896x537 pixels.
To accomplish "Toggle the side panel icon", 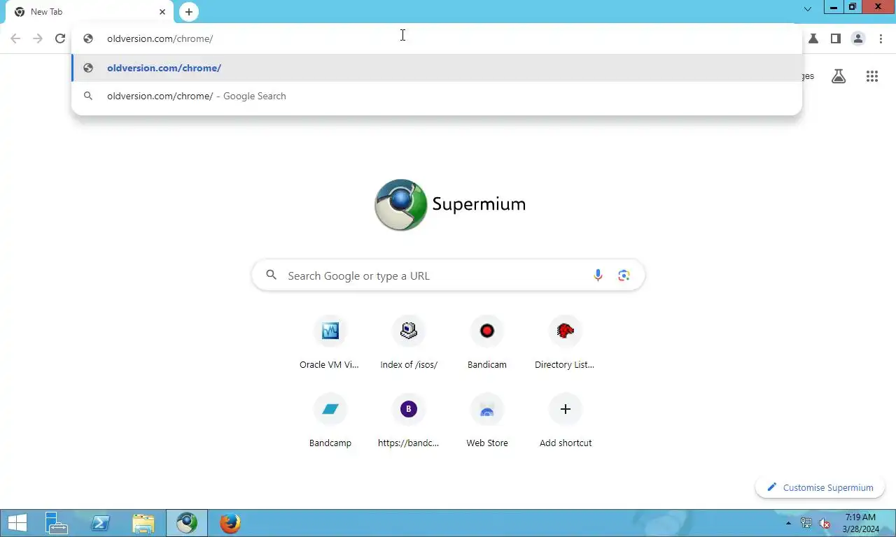I will (835, 38).
